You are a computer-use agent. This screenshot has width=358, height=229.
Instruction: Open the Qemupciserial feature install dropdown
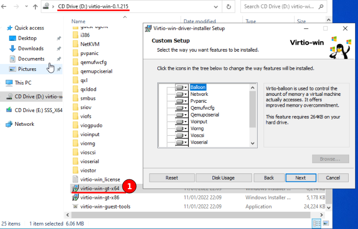click(182, 114)
